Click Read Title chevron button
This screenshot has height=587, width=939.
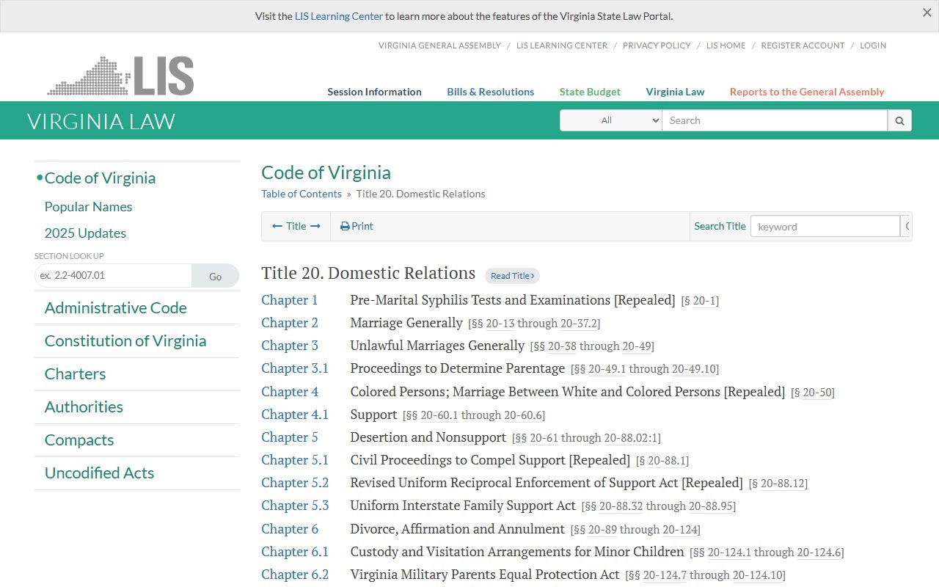click(x=512, y=276)
